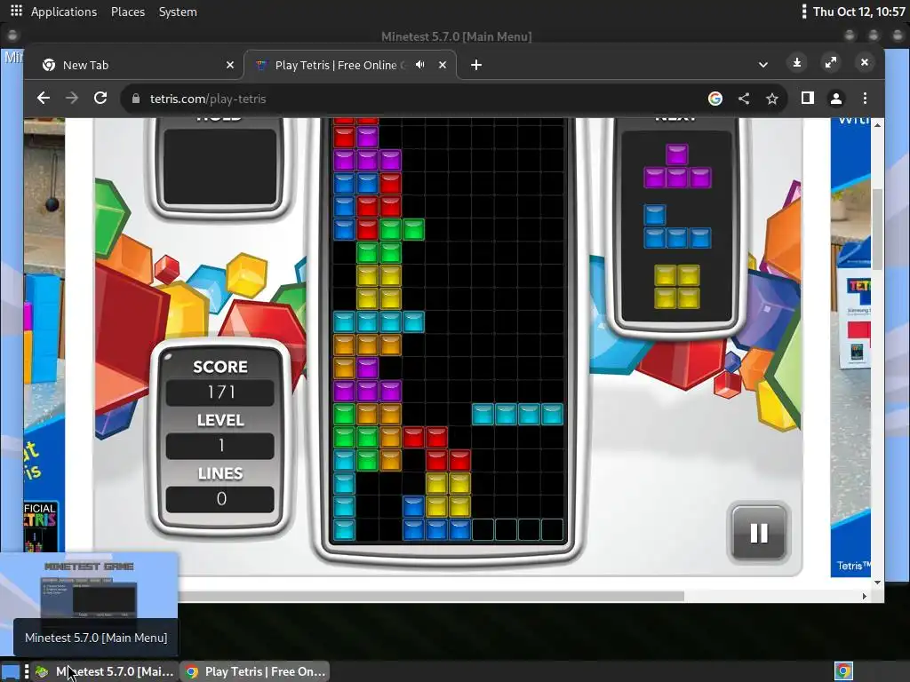Viewport: 910px width, 682px height.
Task: Open the browser side panel
Action: pyautogui.click(x=807, y=98)
